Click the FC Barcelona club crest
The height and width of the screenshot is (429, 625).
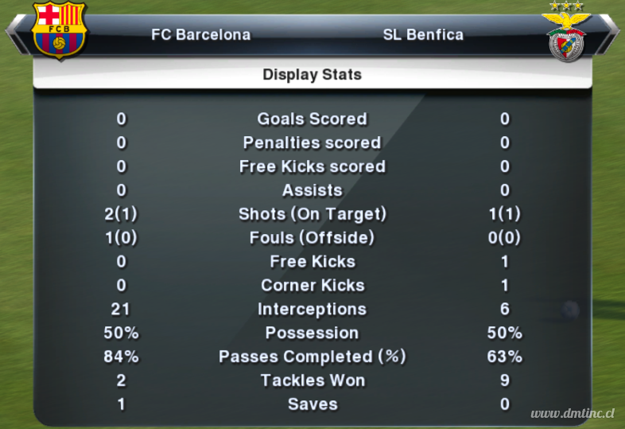[x=59, y=30]
